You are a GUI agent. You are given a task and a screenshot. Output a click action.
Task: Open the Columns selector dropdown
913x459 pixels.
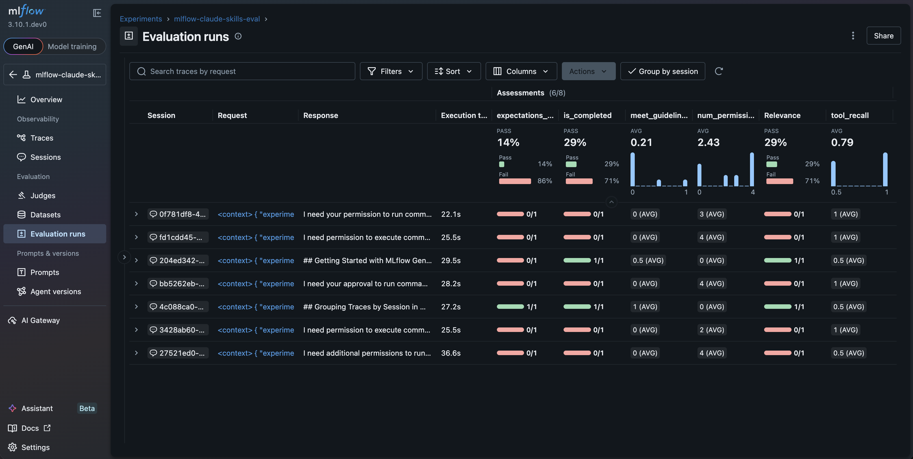[x=521, y=71]
